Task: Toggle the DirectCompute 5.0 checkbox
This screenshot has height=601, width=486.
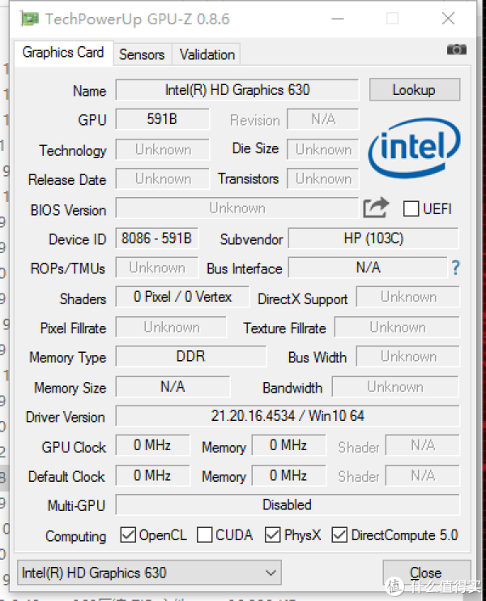Action: point(339,534)
